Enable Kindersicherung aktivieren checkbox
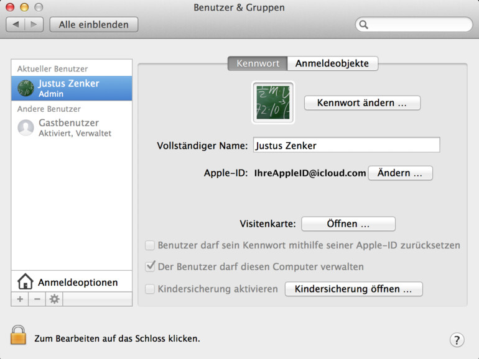479x359 pixels. 150,289
